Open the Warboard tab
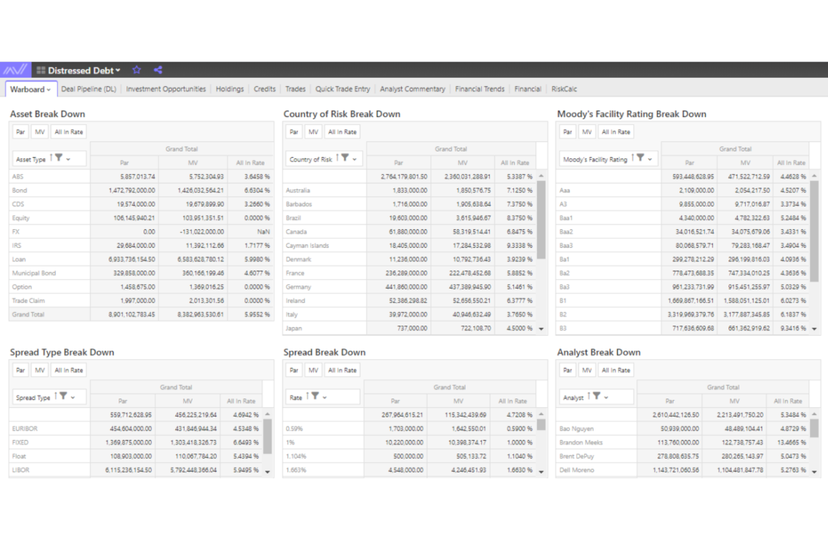Screen dimensions: 828x552 [x=30, y=89]
